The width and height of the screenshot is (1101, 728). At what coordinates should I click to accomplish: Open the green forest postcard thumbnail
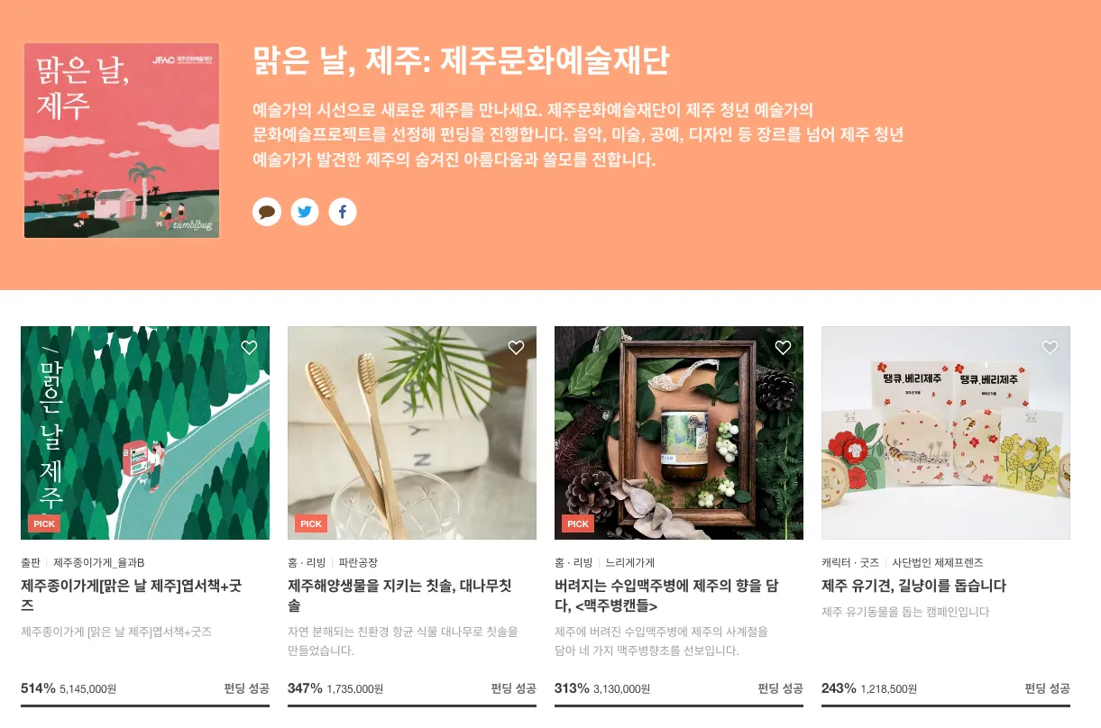click(145, 432)
